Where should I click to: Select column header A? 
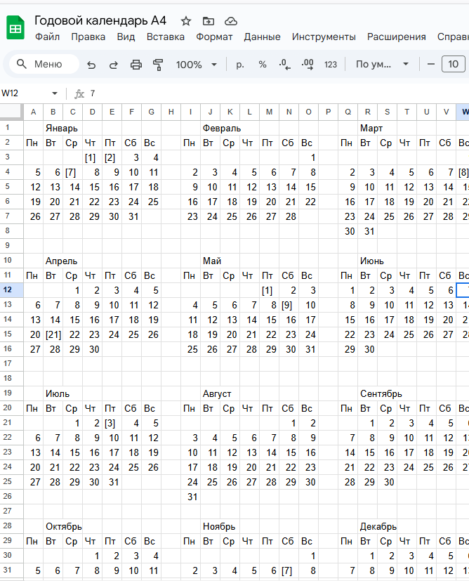33,112
